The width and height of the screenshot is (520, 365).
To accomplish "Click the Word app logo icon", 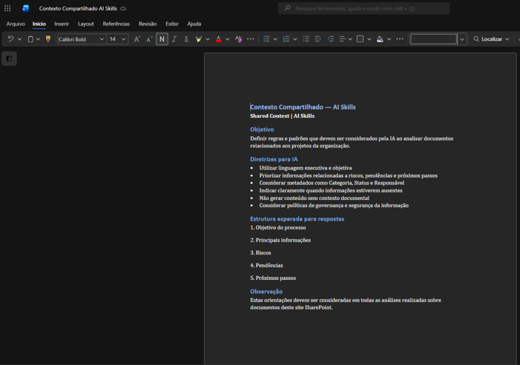I will click(25, 8).
